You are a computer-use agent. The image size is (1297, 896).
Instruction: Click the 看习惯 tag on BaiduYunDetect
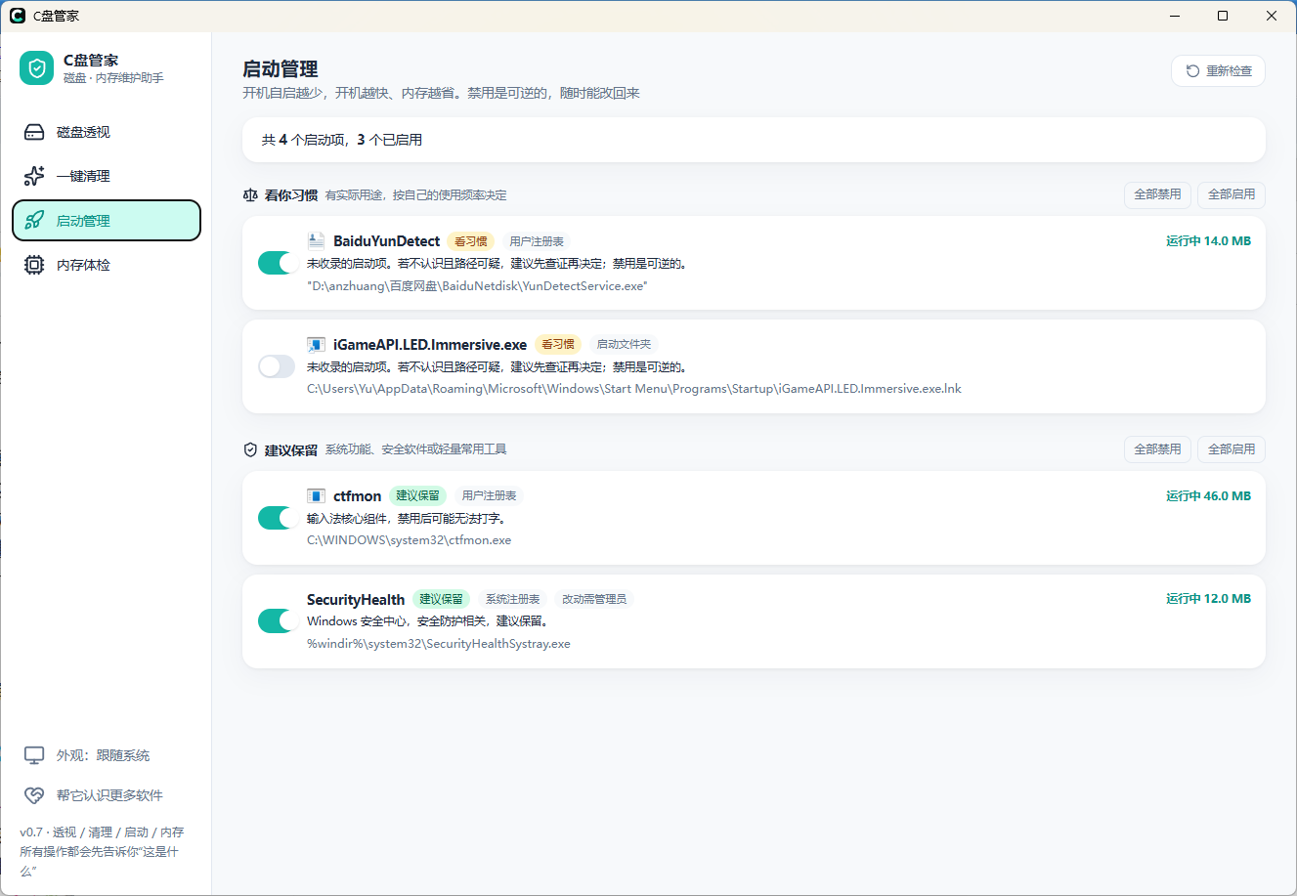(x=471, y=241)
